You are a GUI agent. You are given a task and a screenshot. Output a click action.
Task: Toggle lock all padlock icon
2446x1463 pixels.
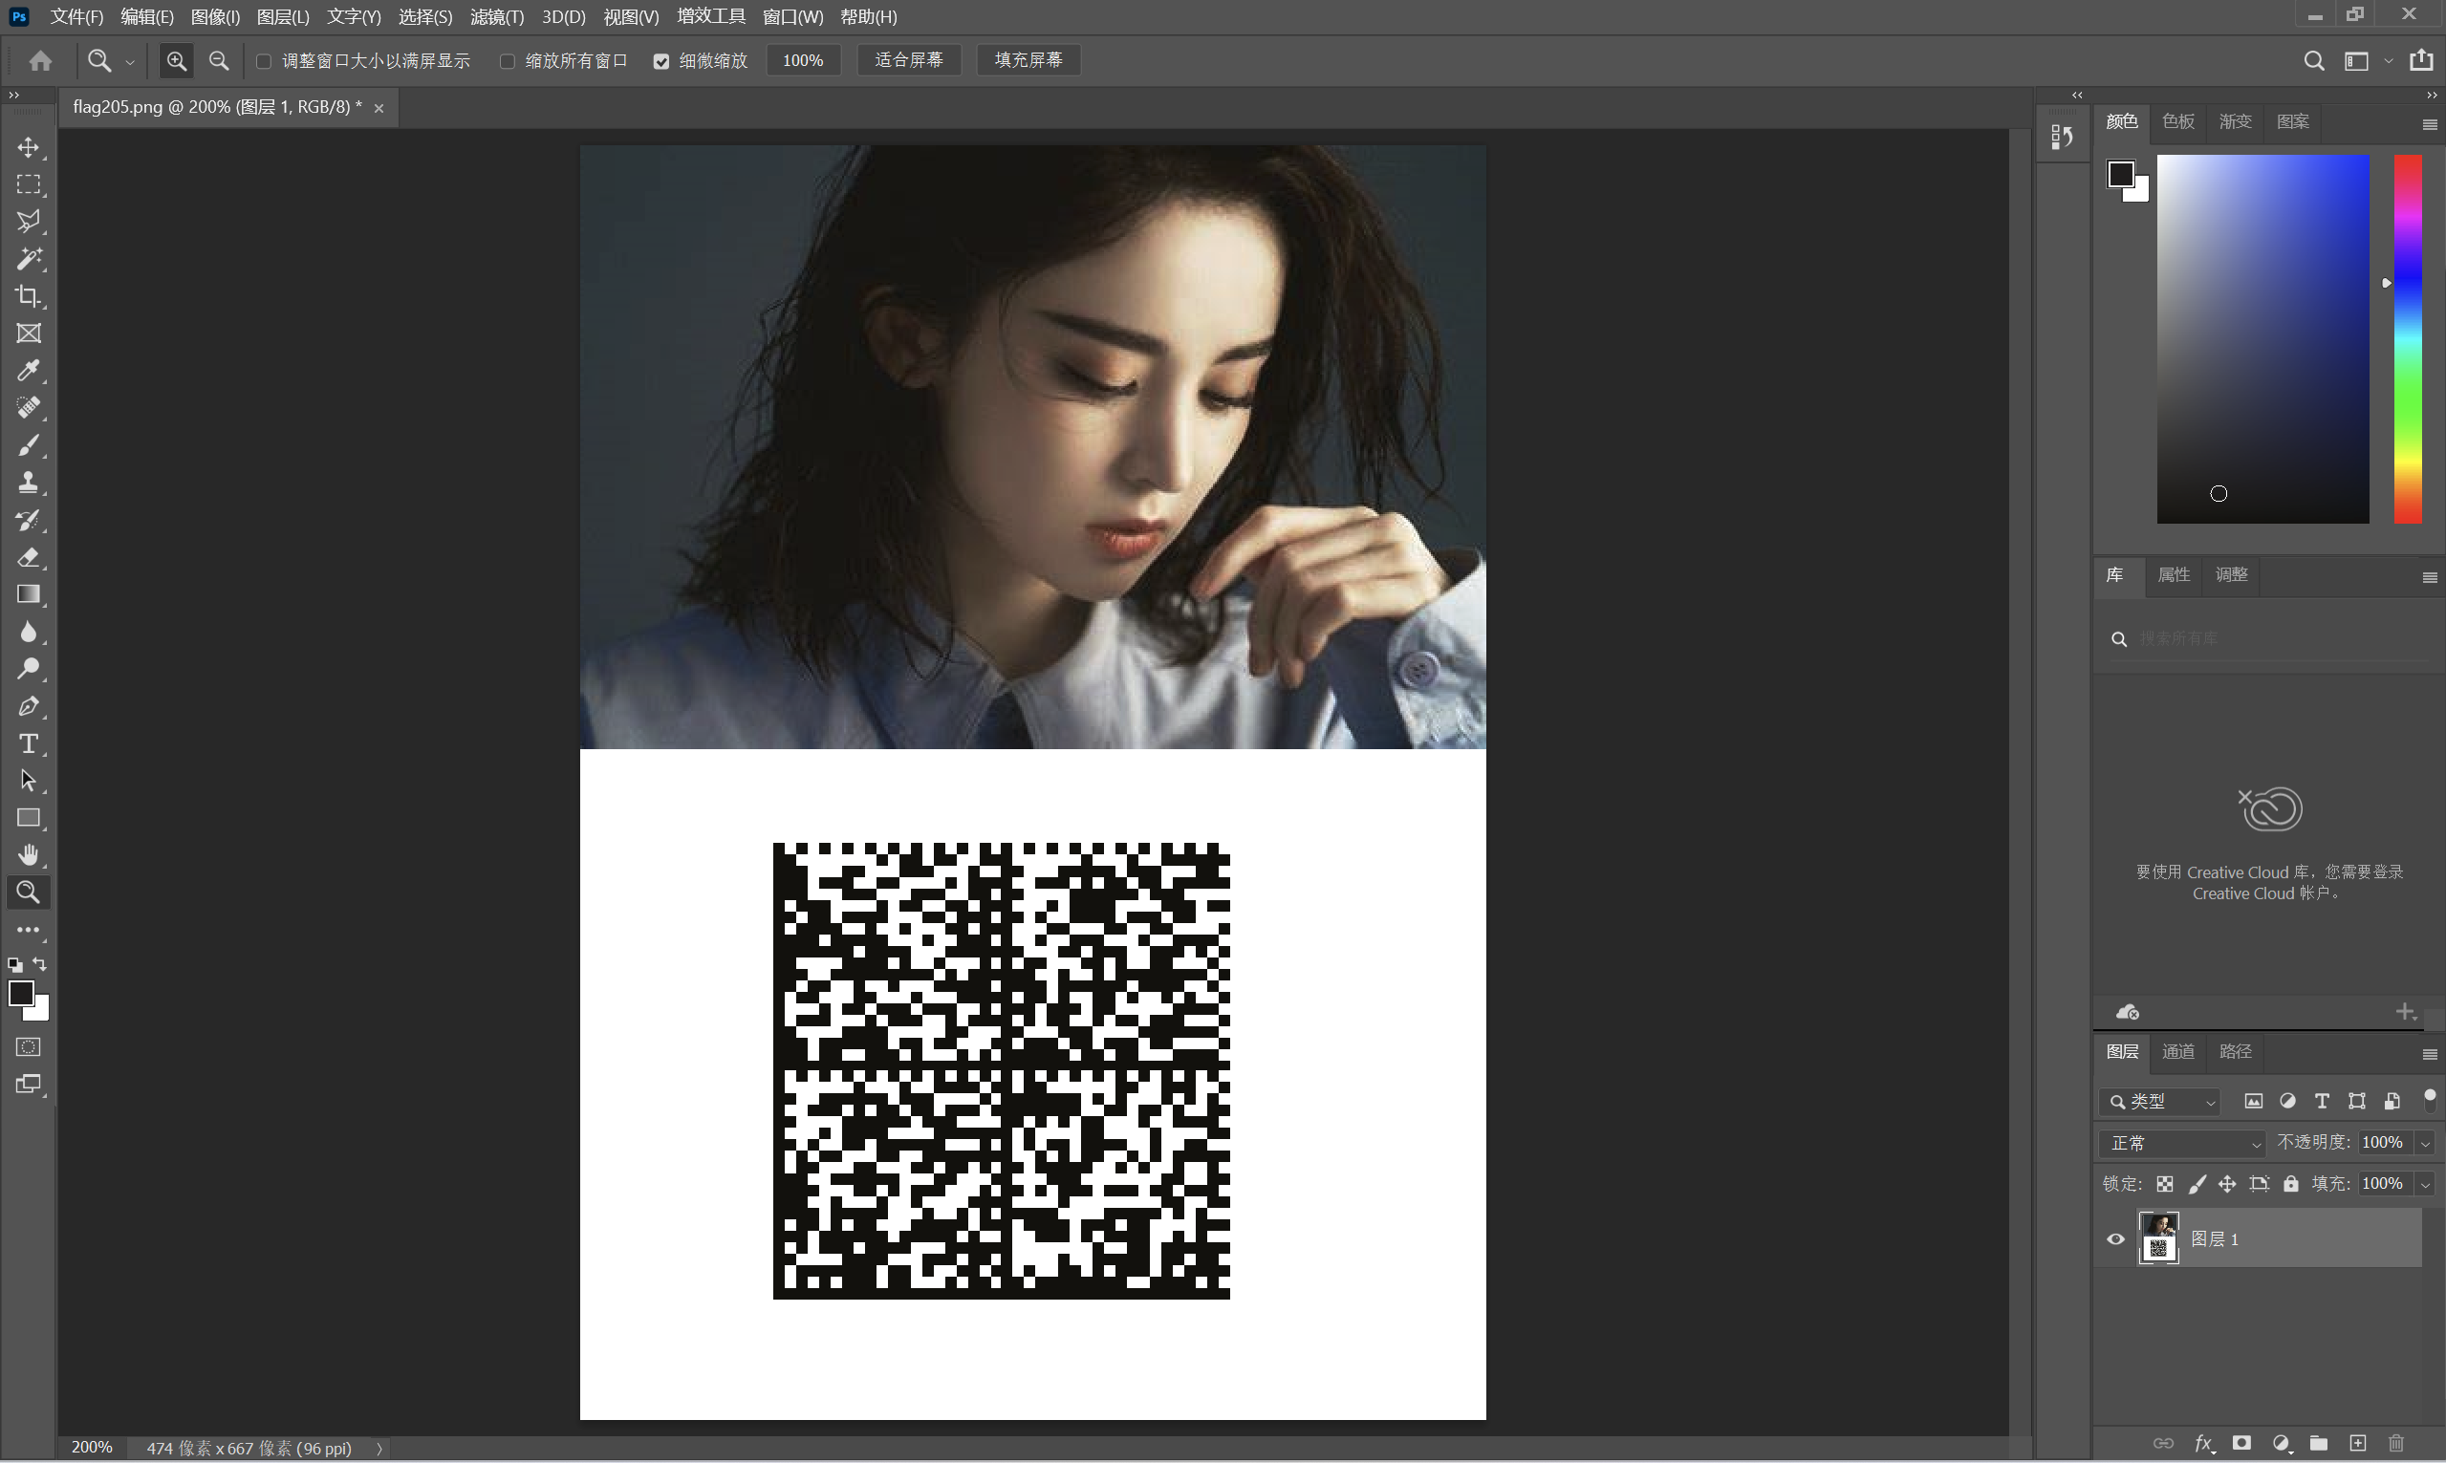click(x=2291, y=1184)
